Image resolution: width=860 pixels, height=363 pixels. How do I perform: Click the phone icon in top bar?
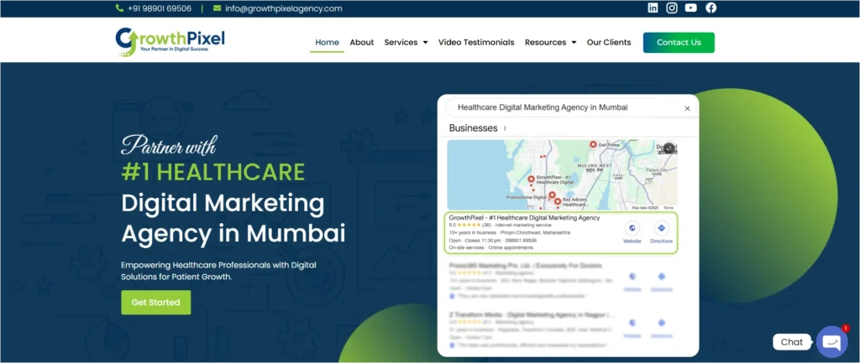click(119, 8)
